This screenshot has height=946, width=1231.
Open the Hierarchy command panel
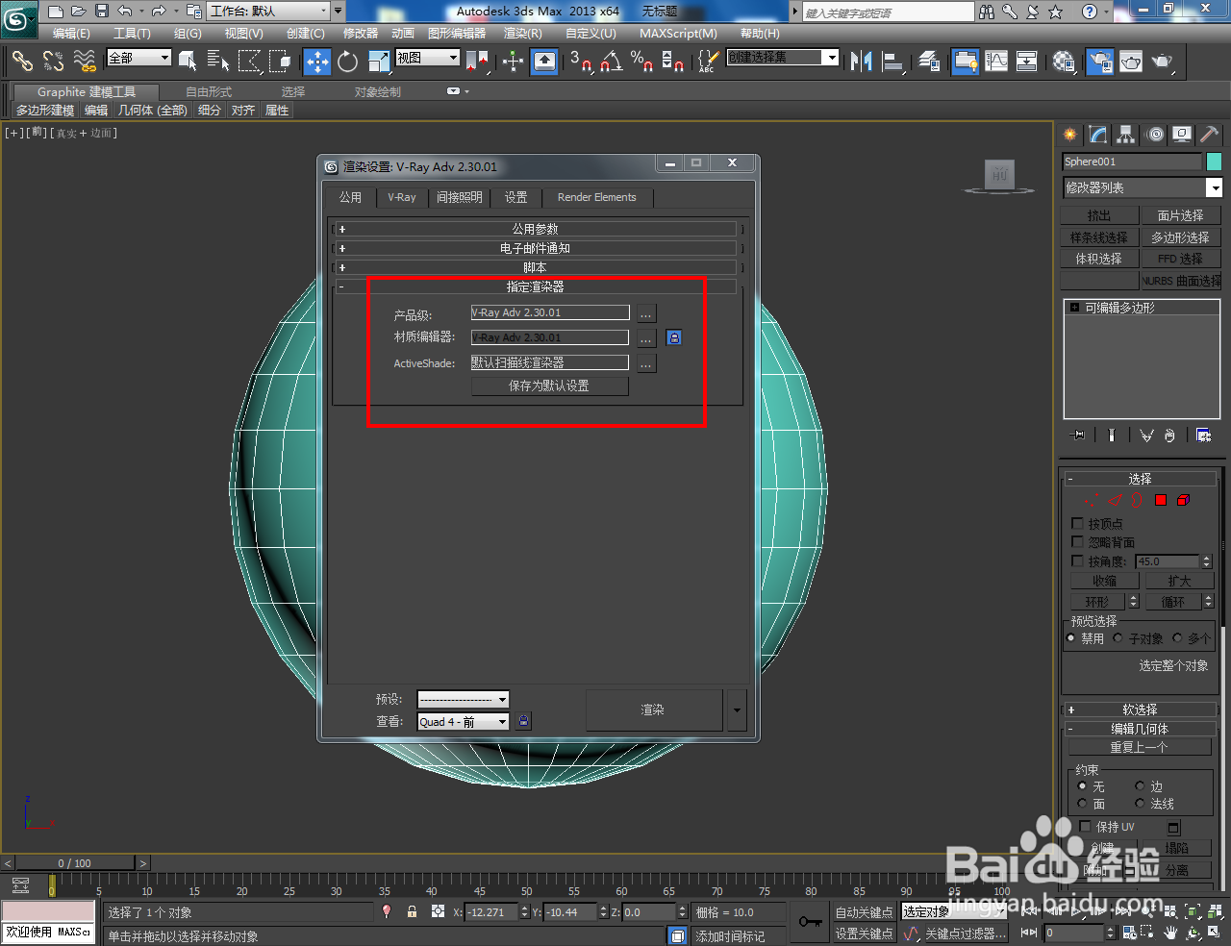point(1126,135)
